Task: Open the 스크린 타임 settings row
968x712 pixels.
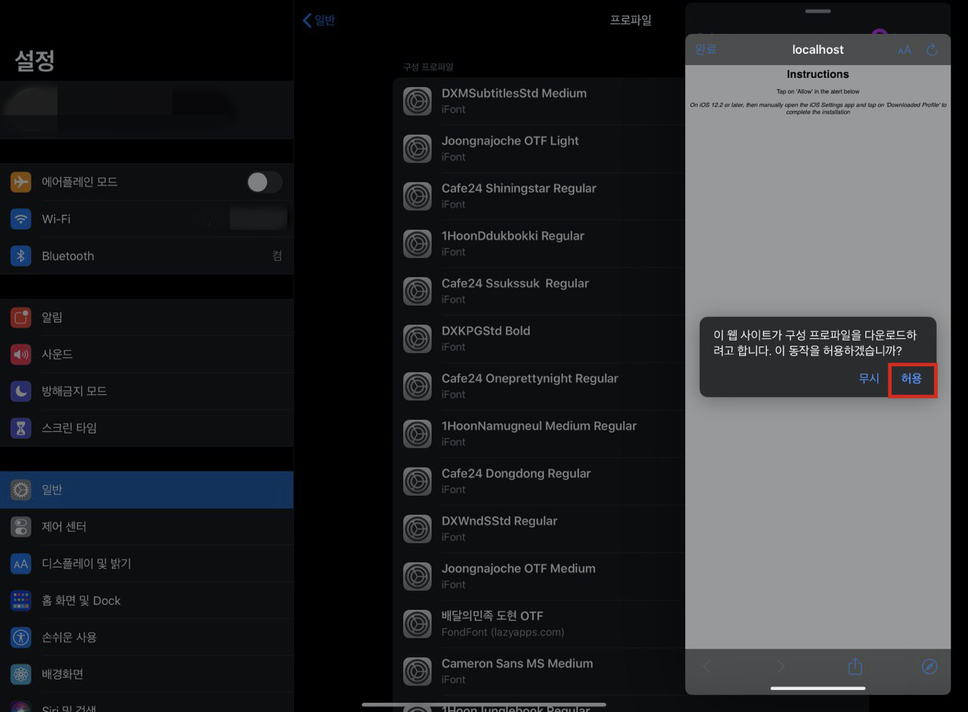Action: [147, 428]
